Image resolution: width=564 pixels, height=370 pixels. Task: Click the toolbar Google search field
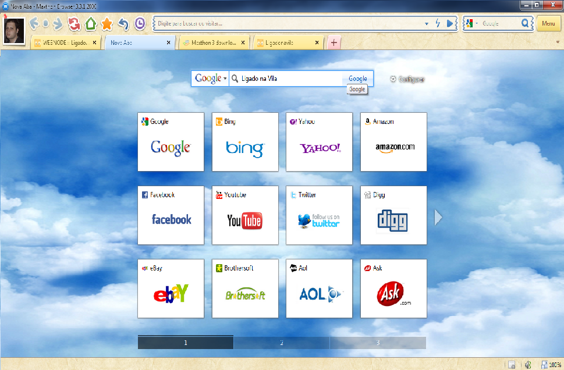click(499, 23)
